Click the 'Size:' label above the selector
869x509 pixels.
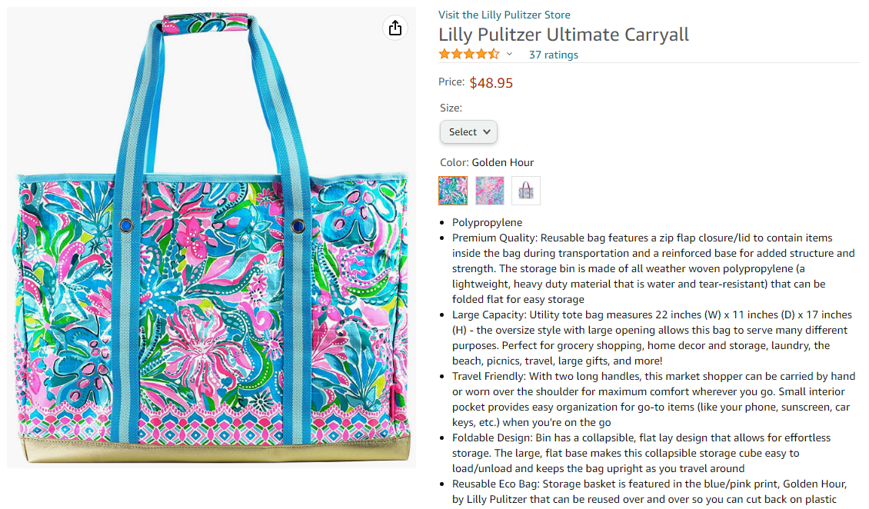[x=451, y=108]
